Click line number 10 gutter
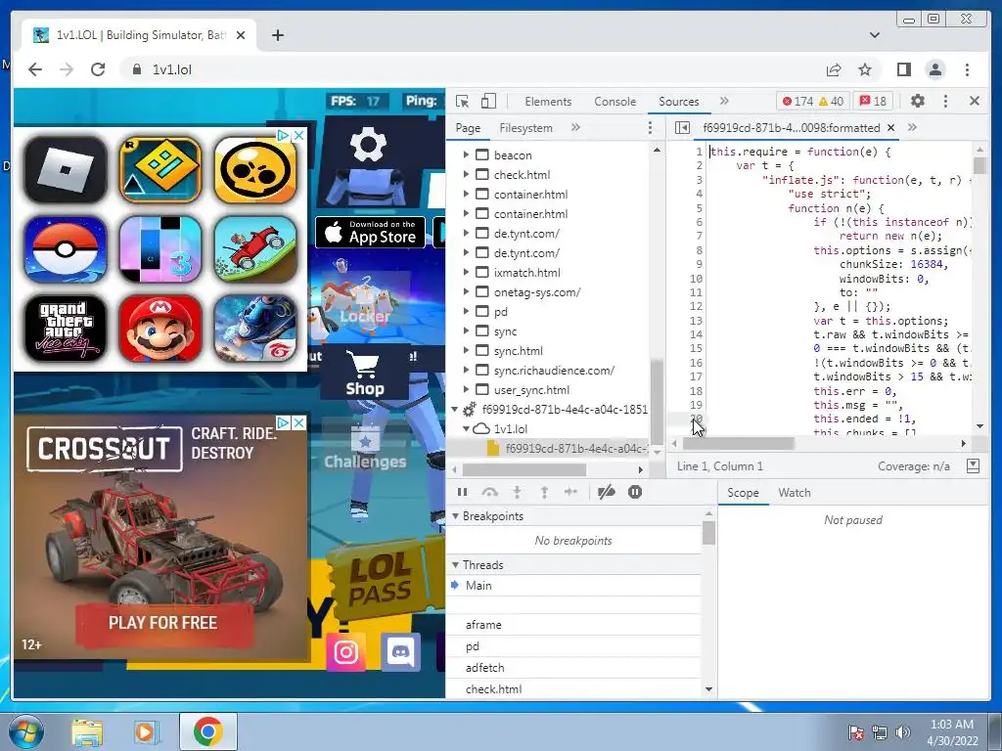Image resolution: width=1002 pixels, height=751 pixels. point(696,279)
